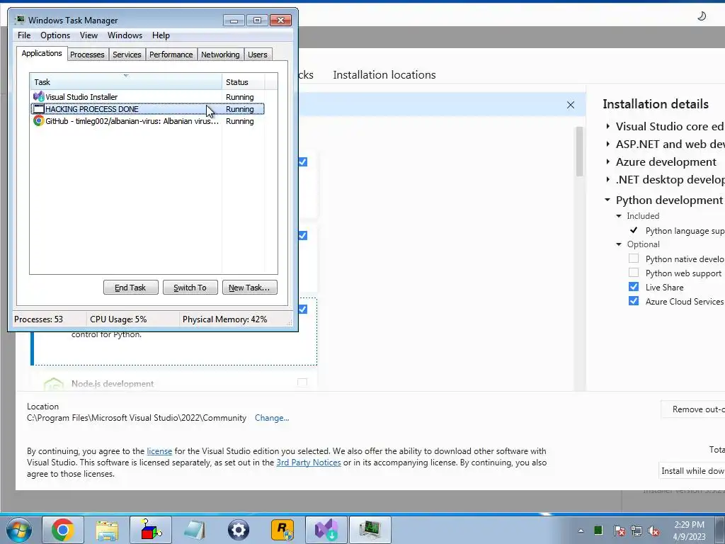Uncheck Azure Cloud Services option
Viewport: 725px width, 544px height.
634,301
